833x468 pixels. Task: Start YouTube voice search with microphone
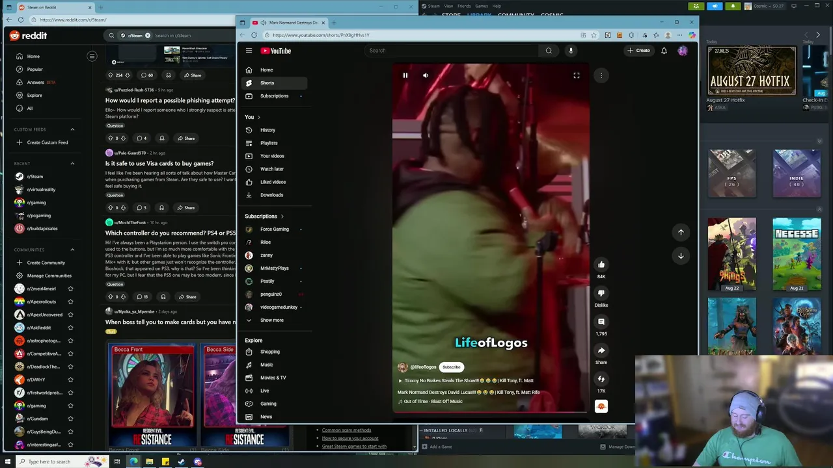click(571, 51)
